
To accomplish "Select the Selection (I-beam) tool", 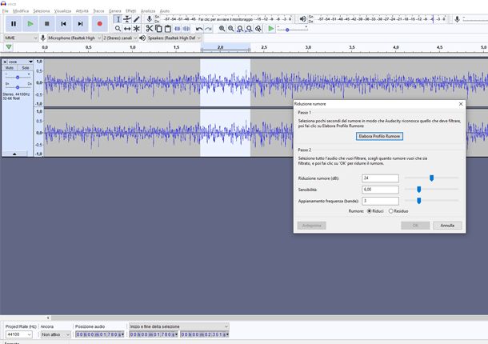I will (x=118, y=19).
